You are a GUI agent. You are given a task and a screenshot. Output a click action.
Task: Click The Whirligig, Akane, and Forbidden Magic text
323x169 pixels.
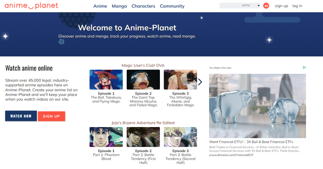point(180,101)
